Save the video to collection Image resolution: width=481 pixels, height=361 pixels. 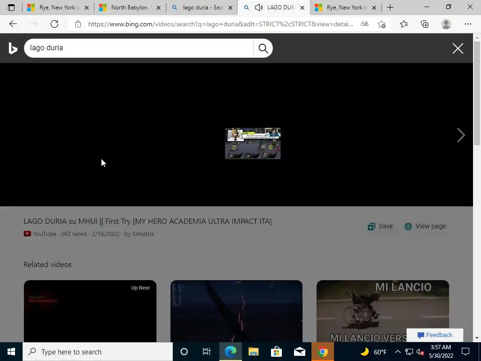pyautogui.click(x=380, y=226)
